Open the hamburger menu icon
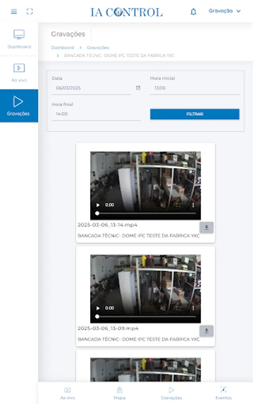The image size is (253, 404). (x=14, y=11)
